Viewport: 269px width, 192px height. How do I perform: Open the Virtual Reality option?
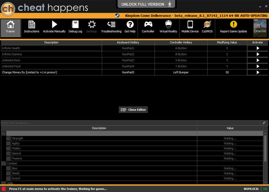point(168,27)
